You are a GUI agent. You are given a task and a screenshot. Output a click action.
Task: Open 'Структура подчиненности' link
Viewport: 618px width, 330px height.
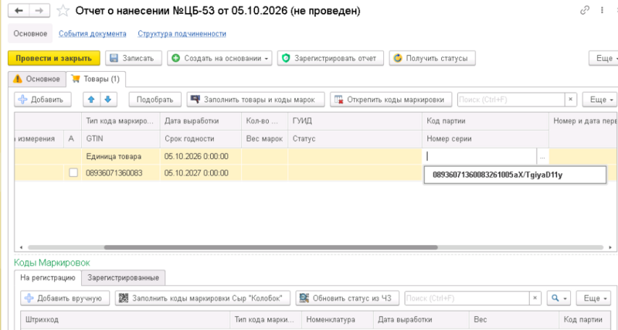coord(182,34)
